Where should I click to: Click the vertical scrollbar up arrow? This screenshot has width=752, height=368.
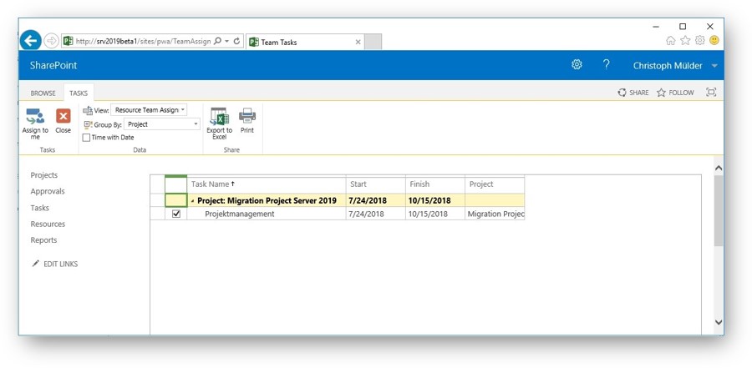pyautogui.click(x=718, y=169)
